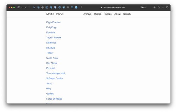Open the DailyDogo category link

coord(52,27)
